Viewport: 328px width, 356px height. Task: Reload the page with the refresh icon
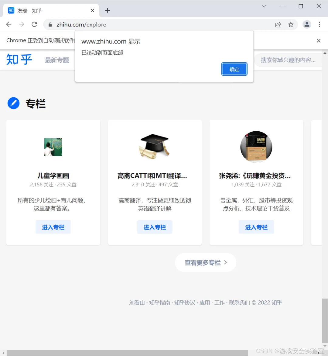(x=34, y=24)
